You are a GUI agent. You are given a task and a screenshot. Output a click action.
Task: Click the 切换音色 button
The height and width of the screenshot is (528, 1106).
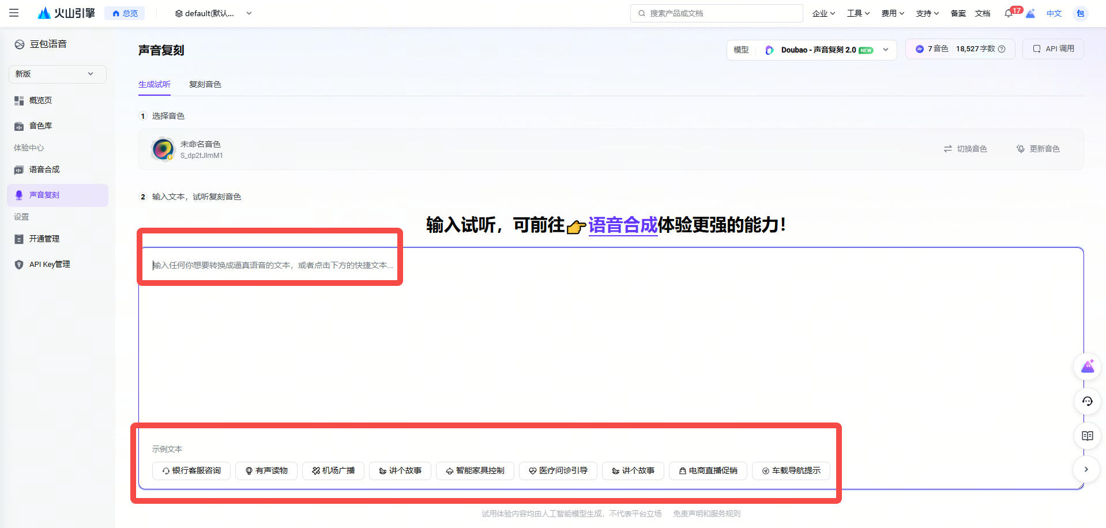[x=965, y=149]
